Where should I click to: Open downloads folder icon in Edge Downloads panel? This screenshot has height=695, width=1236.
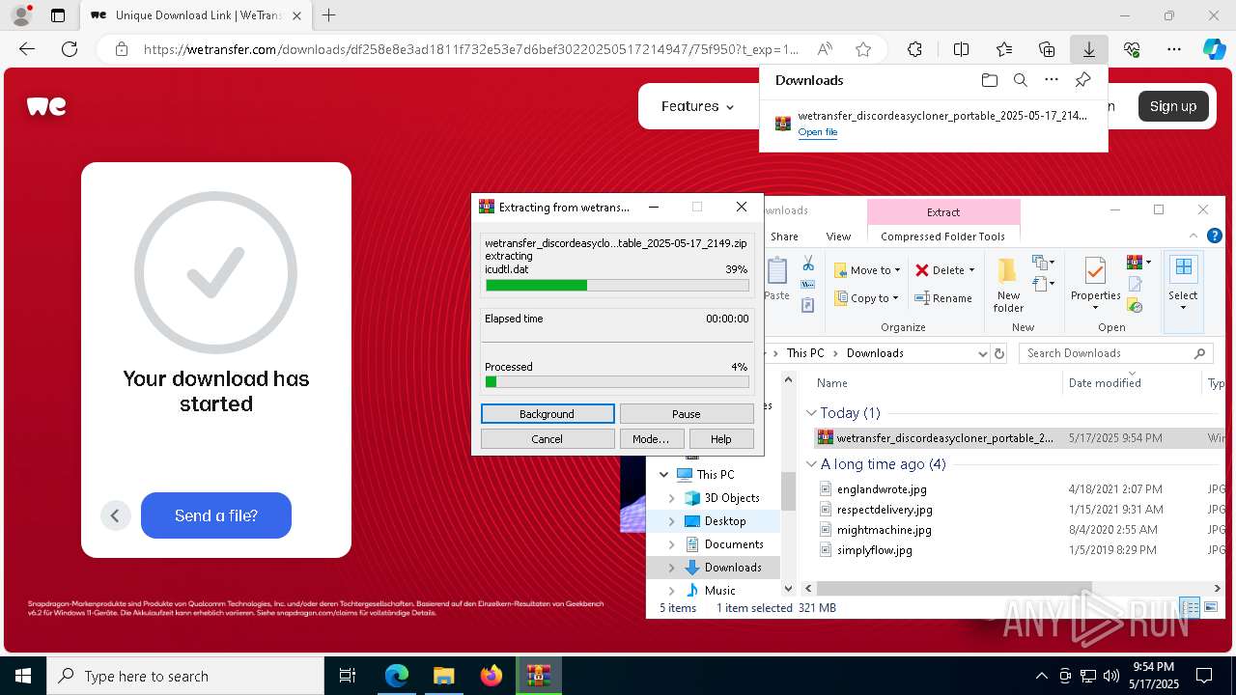989,80
